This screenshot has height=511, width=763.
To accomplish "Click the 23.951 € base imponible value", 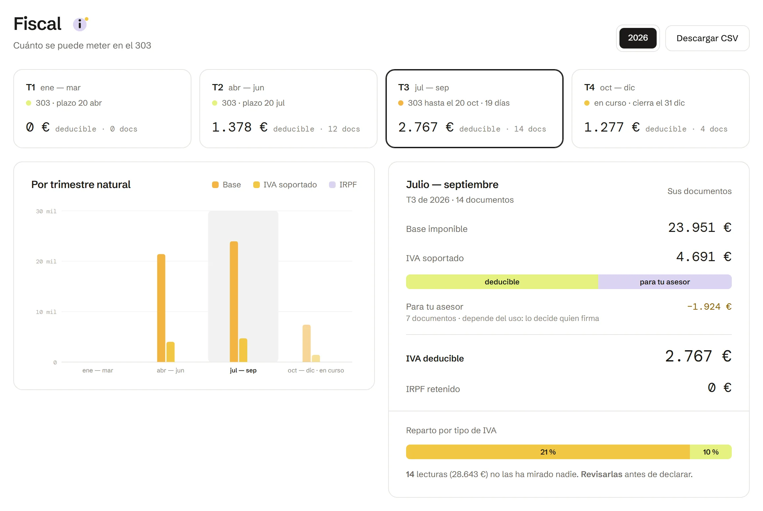I will (x=700, y=228).
